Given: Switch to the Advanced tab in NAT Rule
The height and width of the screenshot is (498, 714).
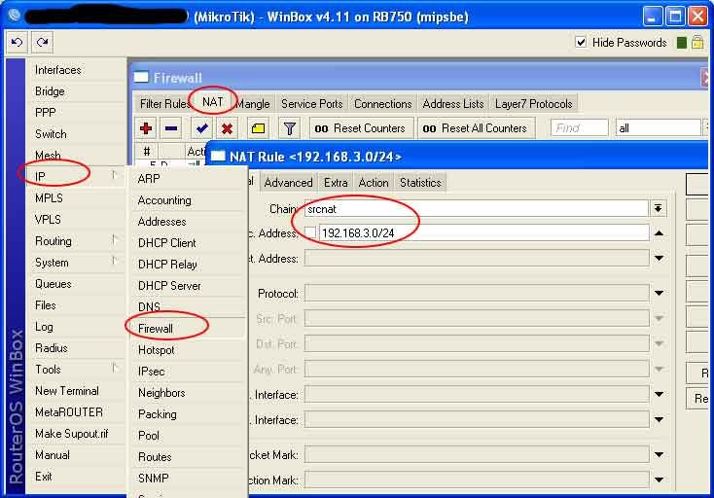Looking at the screenshot, I should (288, 183).
